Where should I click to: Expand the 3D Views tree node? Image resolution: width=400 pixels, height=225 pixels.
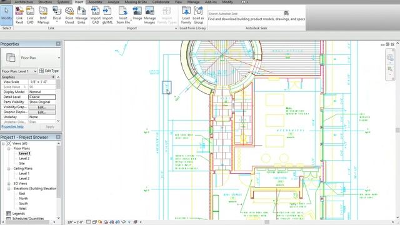[x=9, y=184]
